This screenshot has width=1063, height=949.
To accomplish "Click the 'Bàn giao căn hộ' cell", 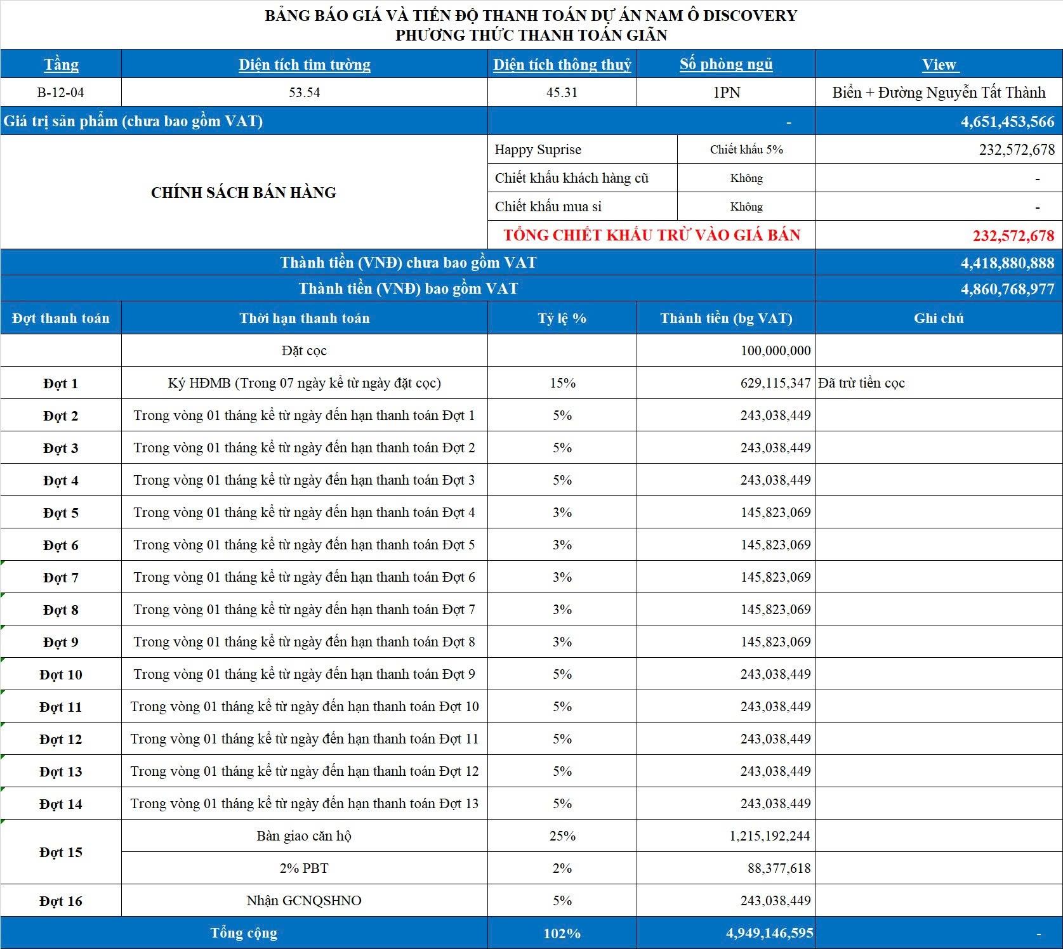I will [x=305, y=836].
